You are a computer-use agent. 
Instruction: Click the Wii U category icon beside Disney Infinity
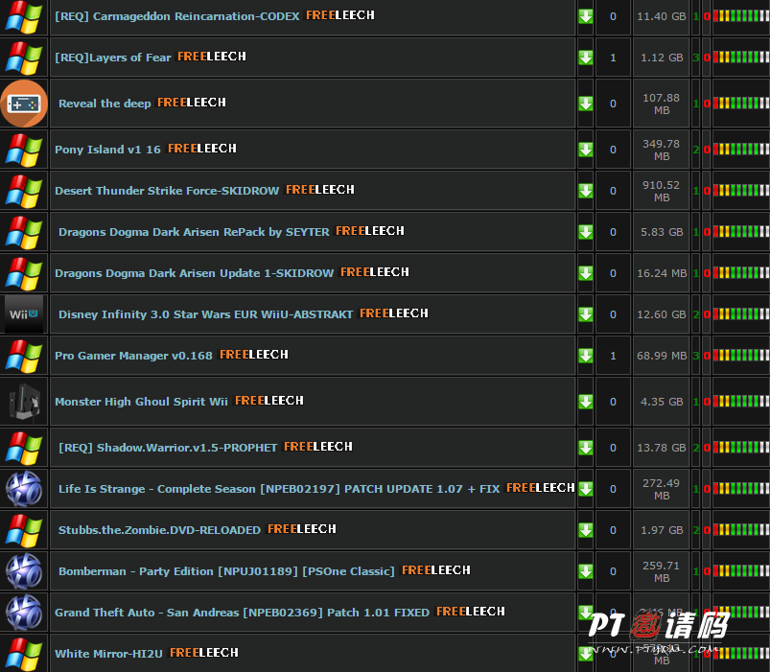(24, 314)
